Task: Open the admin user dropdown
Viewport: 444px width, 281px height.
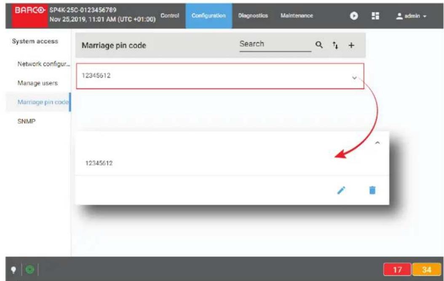Action: pos(411,16)
